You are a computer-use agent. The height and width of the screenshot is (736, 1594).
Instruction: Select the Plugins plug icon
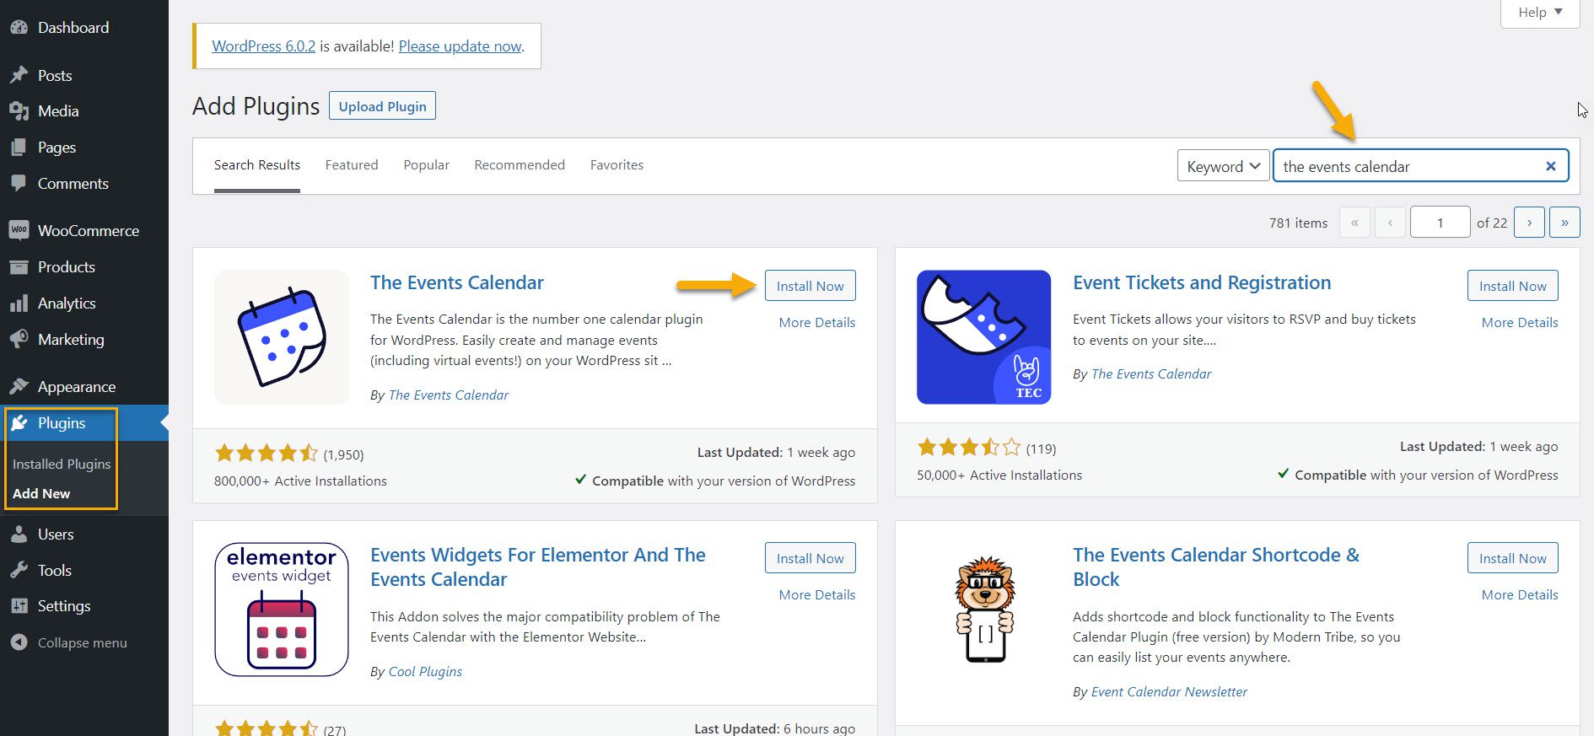pos(20,423)
